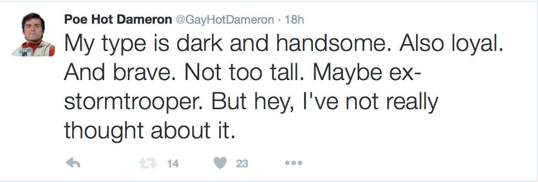Click the word "stormtrooper" in the tweet

point(134,101)
